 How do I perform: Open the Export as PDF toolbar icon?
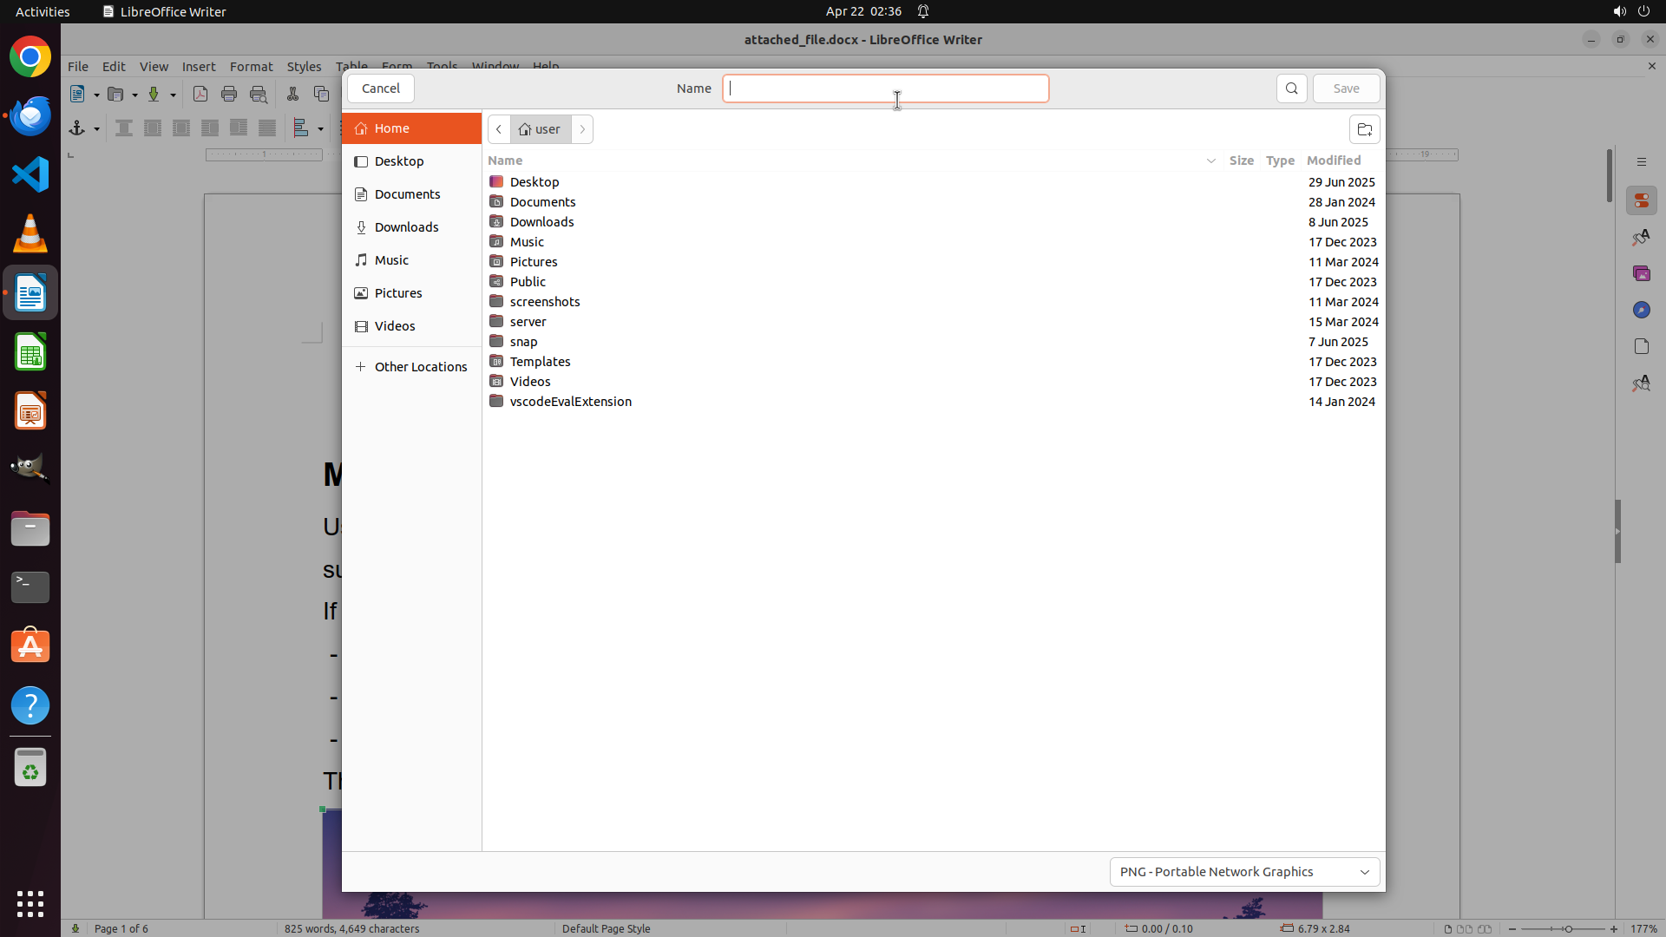(200, 94)
